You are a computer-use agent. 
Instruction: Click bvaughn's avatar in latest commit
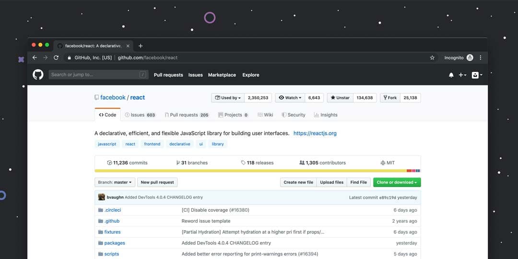pyautogui.click(x=102, y=197)
